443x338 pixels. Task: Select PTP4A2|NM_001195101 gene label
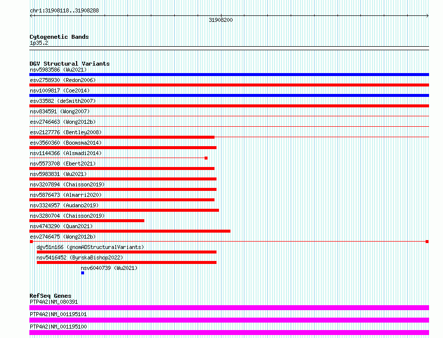58,314
